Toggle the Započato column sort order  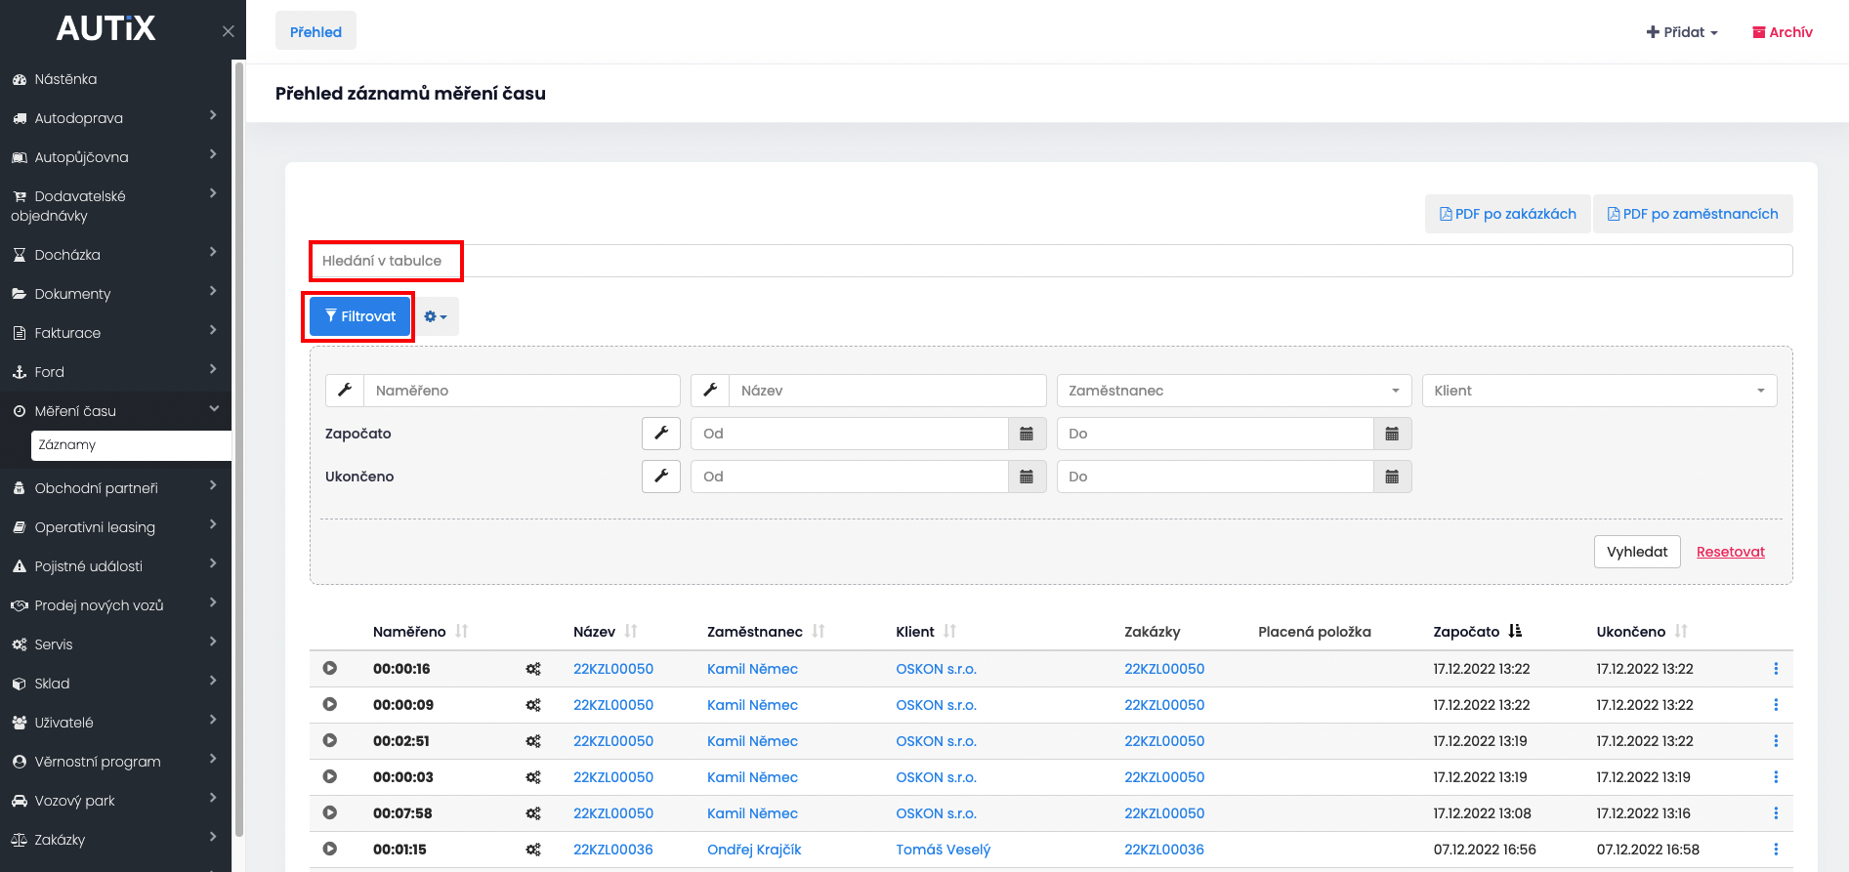click(x=1515, y=632)
